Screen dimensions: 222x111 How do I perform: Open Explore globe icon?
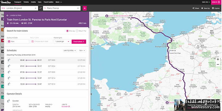(x=213, y=8)
